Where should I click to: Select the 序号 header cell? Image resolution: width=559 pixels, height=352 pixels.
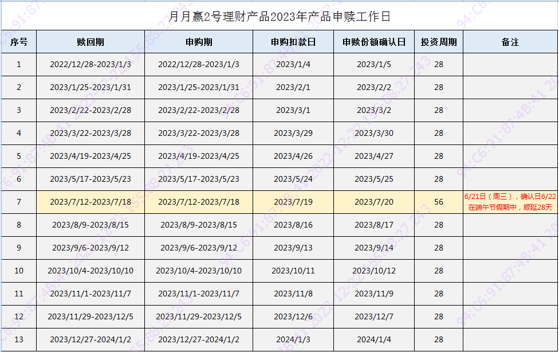pyautogui.click(x=19, y=42)
